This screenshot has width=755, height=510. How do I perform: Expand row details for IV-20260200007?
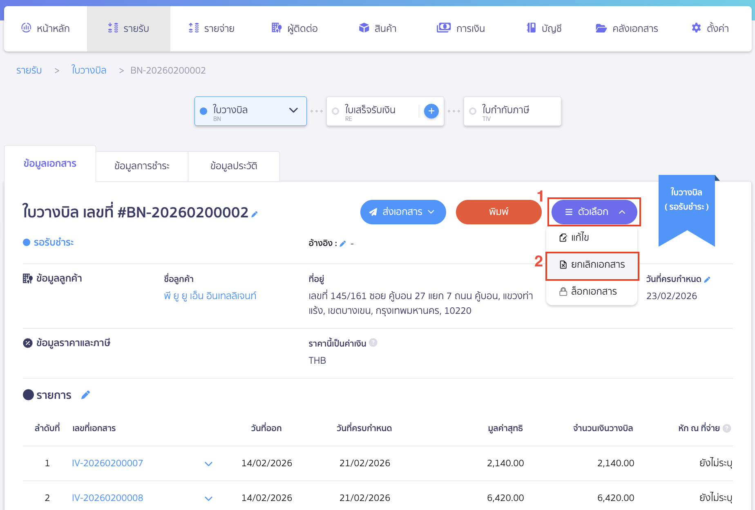(x=208, y=463)
